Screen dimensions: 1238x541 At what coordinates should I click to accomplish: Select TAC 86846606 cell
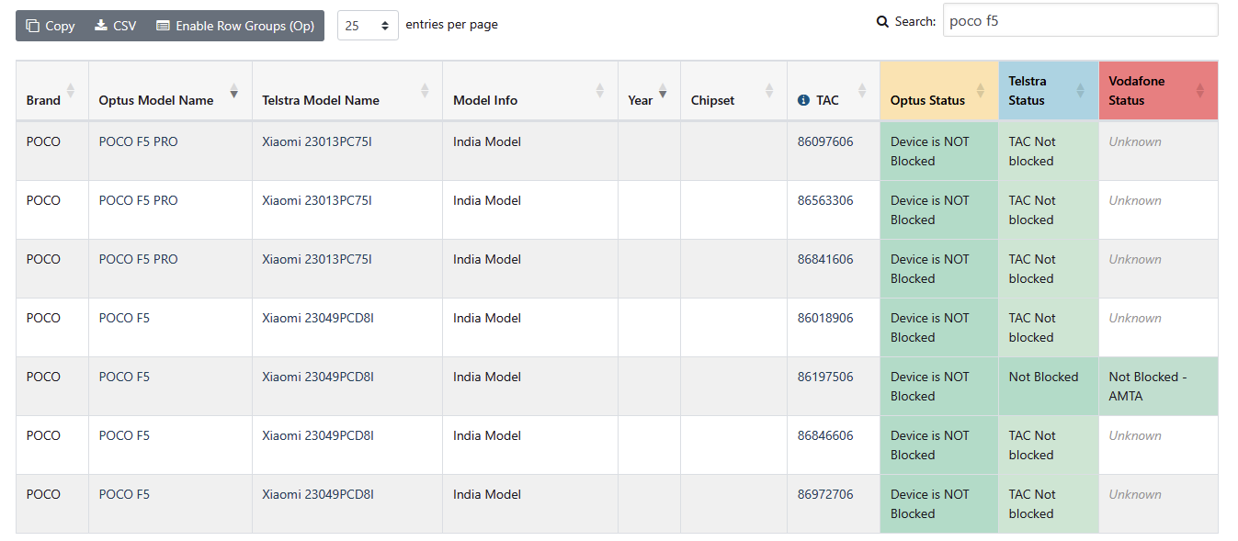click(x=833, y=445)
